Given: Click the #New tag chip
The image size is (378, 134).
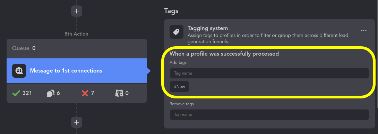Looking at the screenshot, I should click(179, 87).
